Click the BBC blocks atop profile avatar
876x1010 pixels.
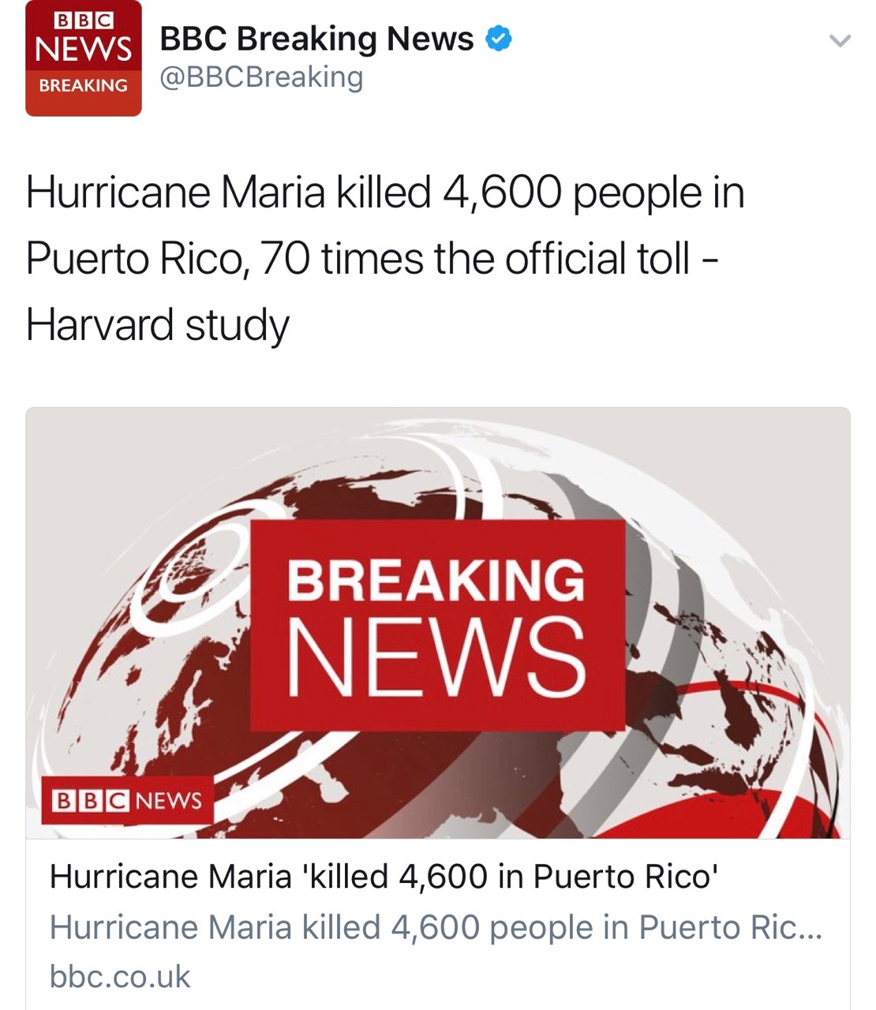coord(84,20)
